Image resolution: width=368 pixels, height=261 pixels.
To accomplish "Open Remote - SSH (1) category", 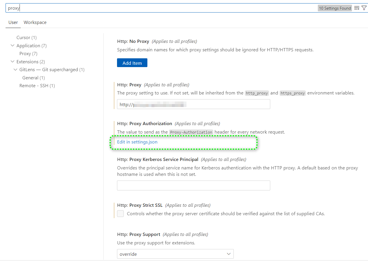I will (x=37, y=86).
